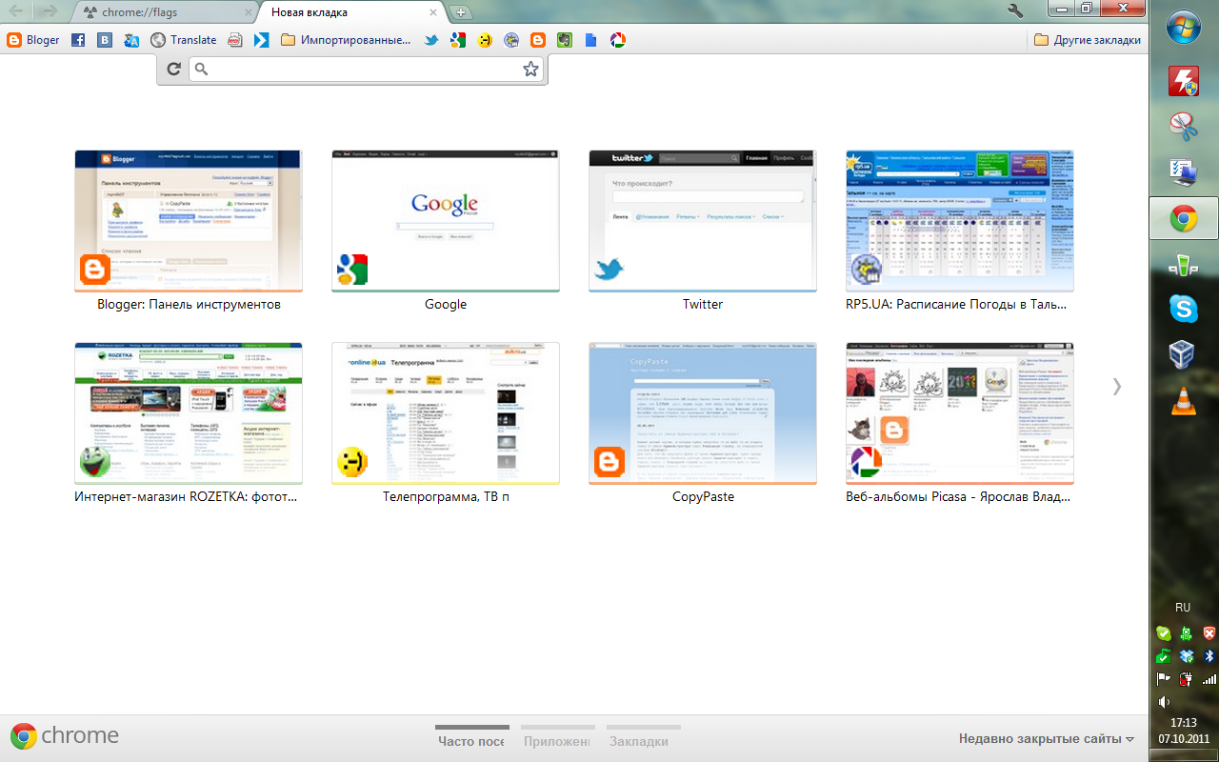Open the Translate globe bookmark
The image size is (1219, 762).
[x=183, y=40]
